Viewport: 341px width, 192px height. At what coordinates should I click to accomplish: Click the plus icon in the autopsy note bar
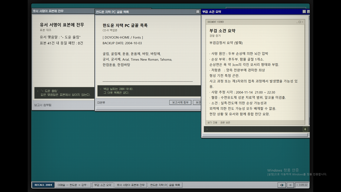pyautogui.click(x=305, y=129)
